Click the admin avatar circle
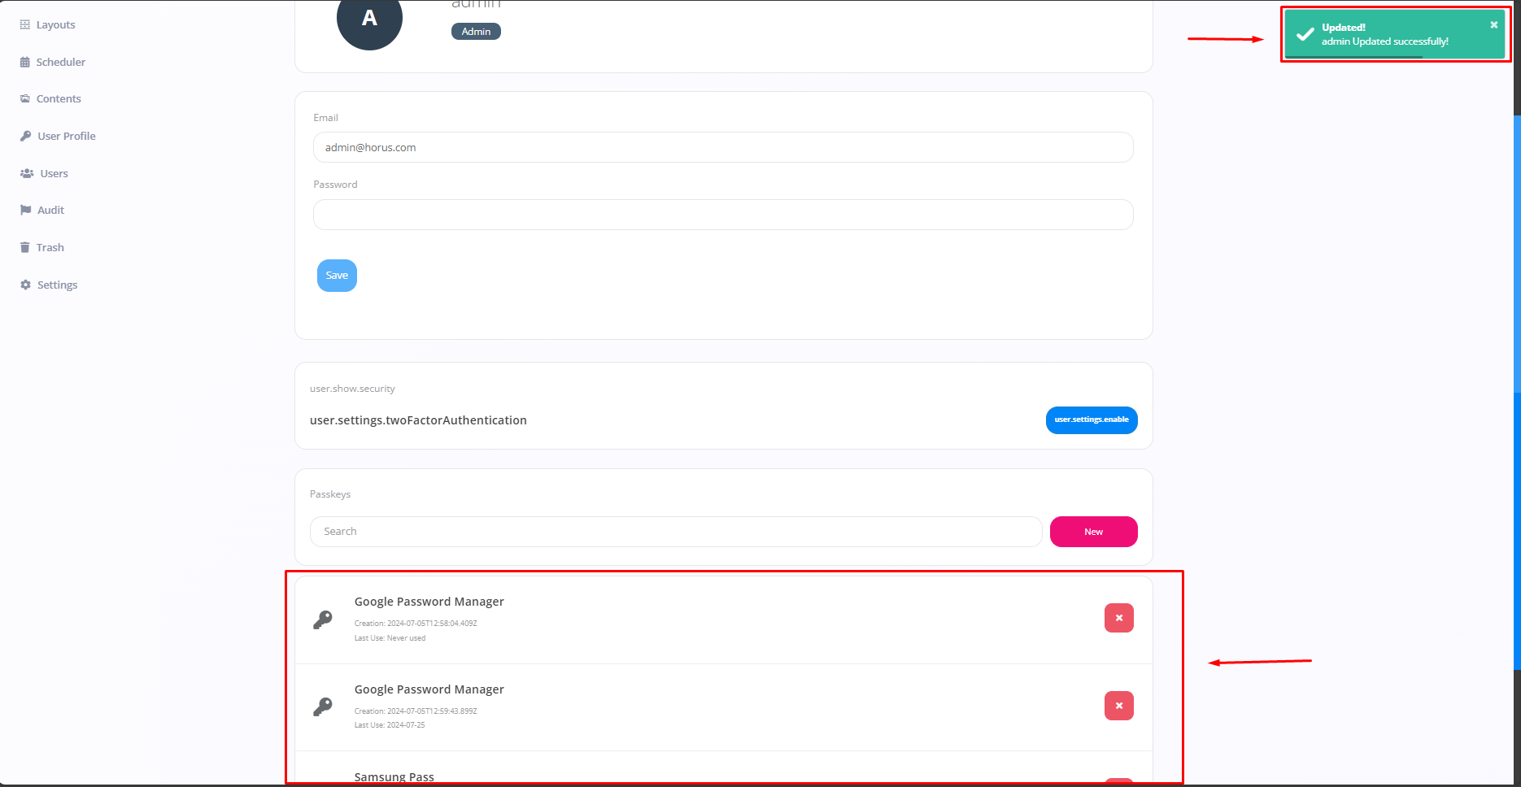Screen dimensions: 1521x787 pos(369,20)
